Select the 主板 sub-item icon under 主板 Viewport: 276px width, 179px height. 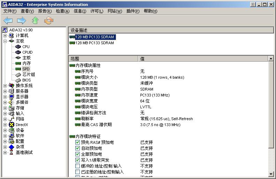click(18, 58)
